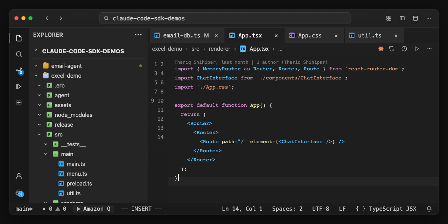
Task: Open the Source Control view
Action: click(19, 71)
